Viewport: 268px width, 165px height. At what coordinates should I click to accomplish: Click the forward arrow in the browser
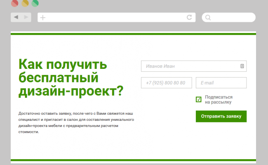click(26, 17)
